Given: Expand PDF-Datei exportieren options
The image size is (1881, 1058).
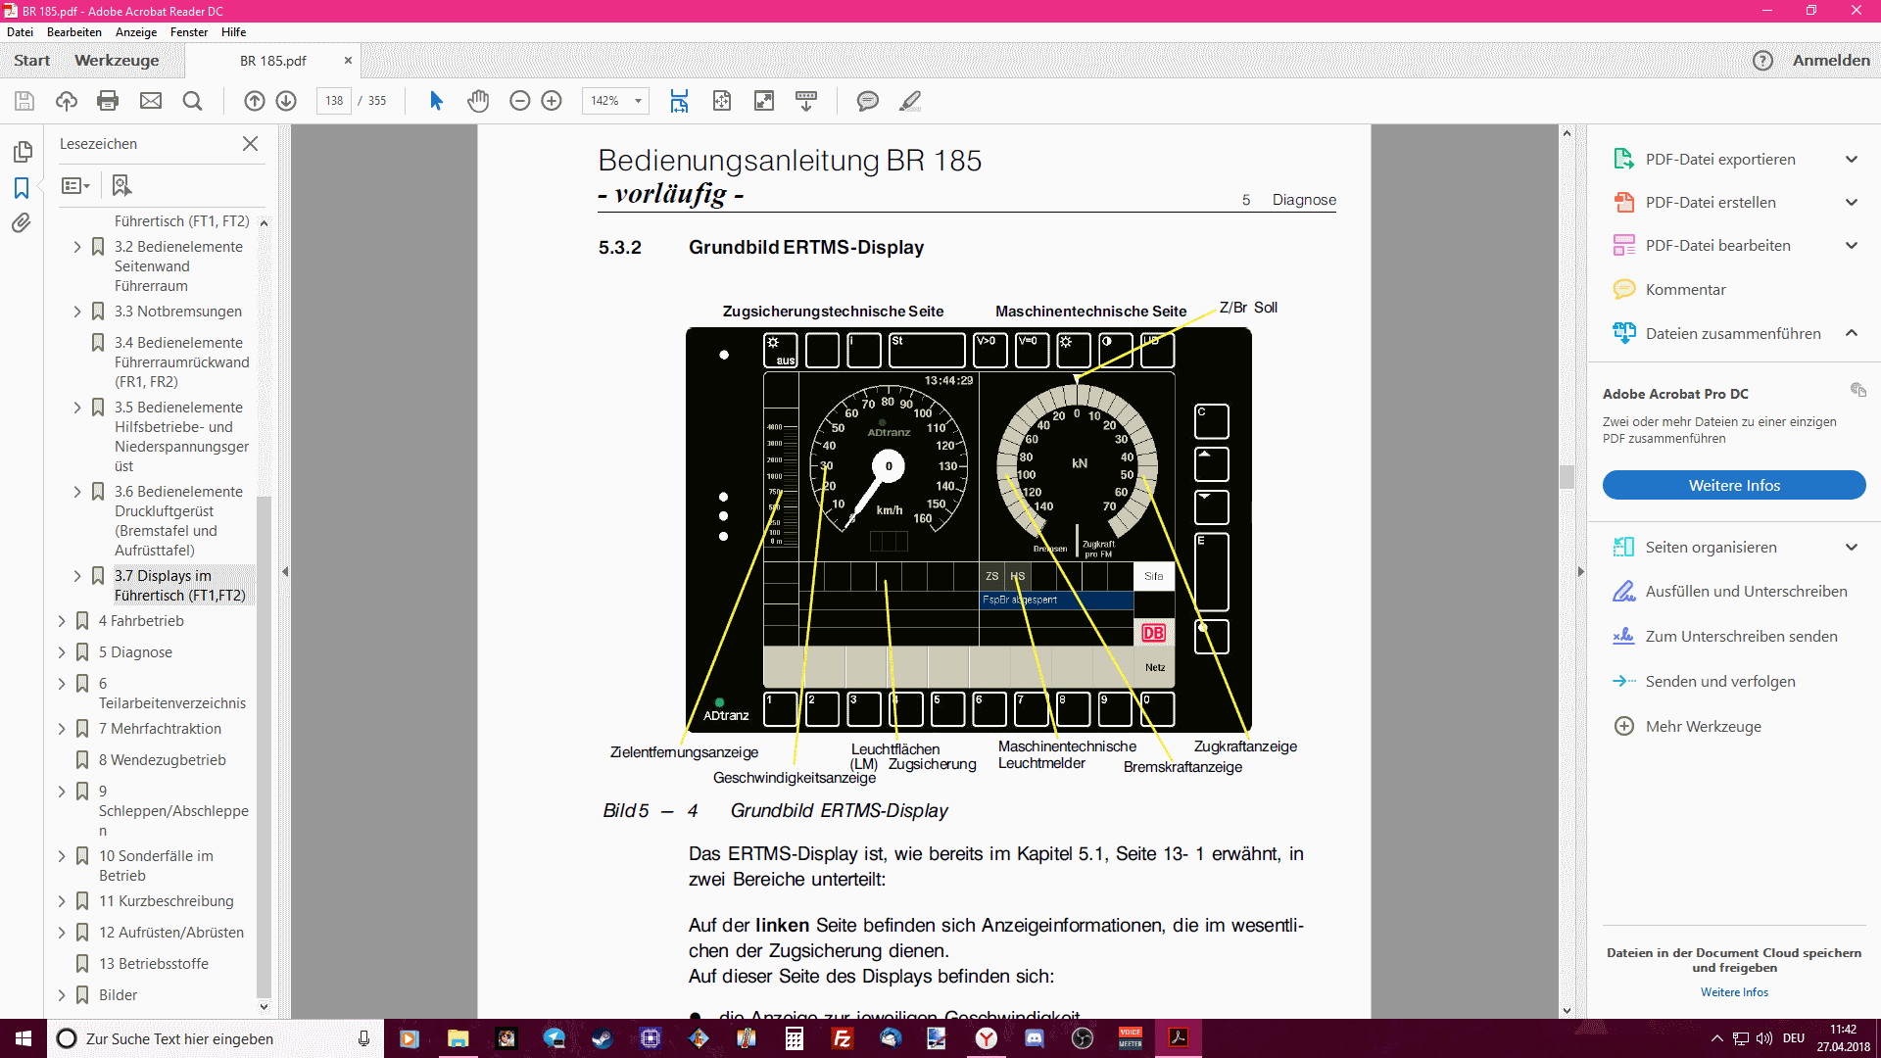Looking at the screenshot, I should [1851, 160].
